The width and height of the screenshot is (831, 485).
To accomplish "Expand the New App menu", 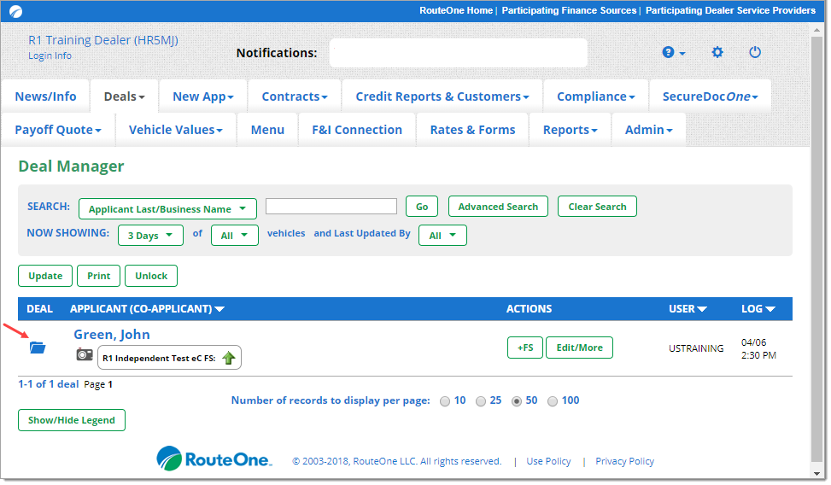I will coord(203,96).
